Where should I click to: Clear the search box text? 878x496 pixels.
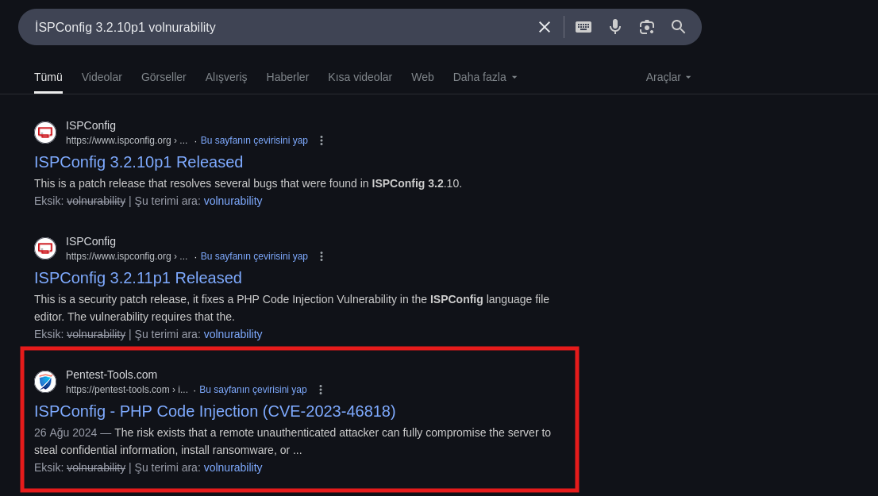click(544, 27)
